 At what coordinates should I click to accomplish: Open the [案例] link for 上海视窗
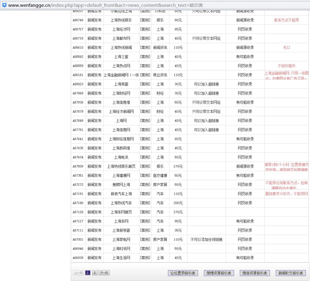point(145,84)
